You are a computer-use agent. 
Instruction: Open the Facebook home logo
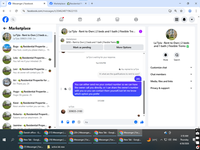pos(6,20)
